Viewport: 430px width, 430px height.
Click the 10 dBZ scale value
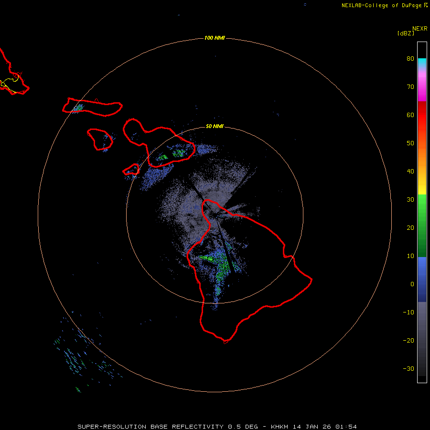[x=410, y=256]
